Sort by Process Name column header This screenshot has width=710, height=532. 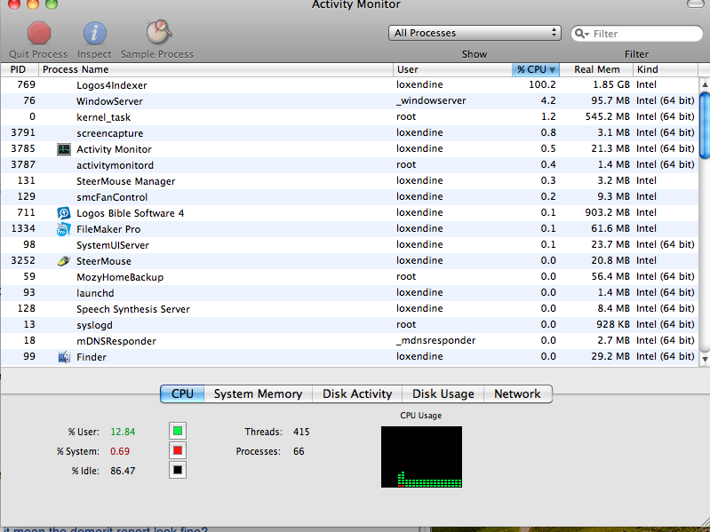click(x=216, y=69)
